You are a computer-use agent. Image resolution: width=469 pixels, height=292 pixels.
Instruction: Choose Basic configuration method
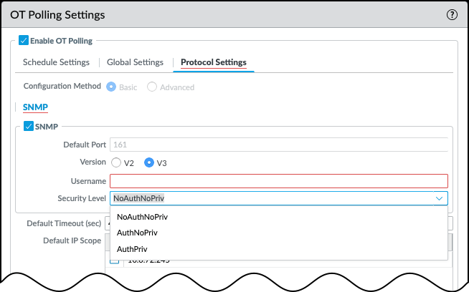(x=111, y=87)
